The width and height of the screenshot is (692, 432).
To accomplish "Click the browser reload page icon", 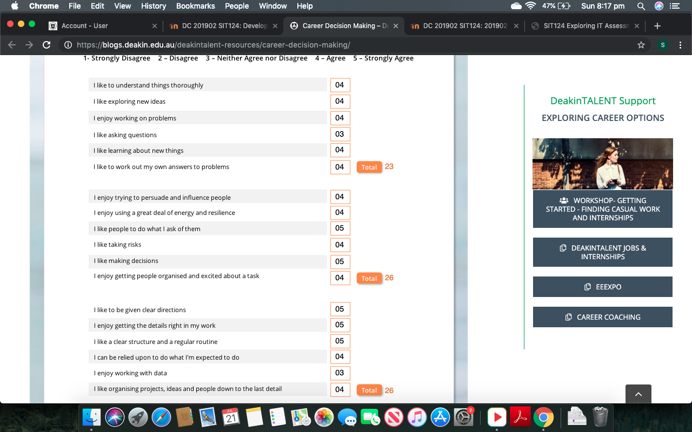I will pos(46,45).
